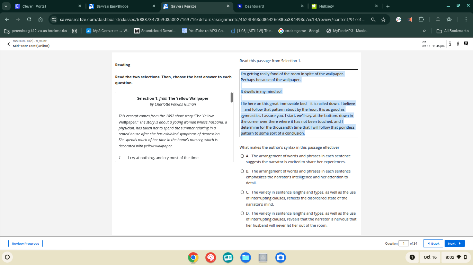This screenshot has height=265, width=473.
Task: Select answer choice A
Action: tap(242, 156)
